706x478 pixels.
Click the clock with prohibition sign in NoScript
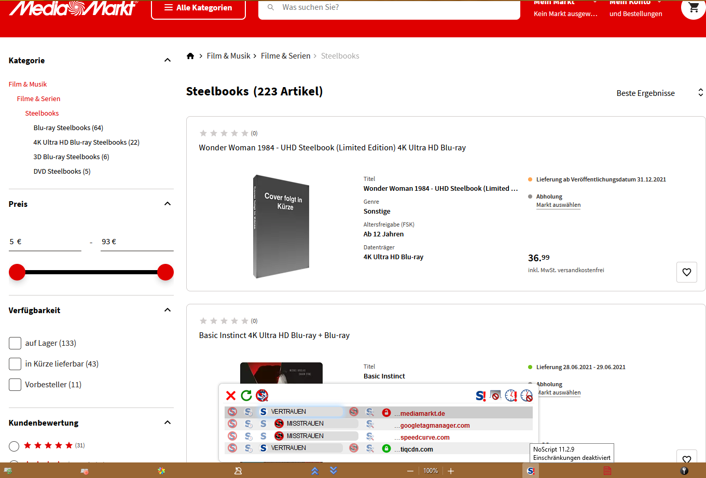tap(527, 396)
